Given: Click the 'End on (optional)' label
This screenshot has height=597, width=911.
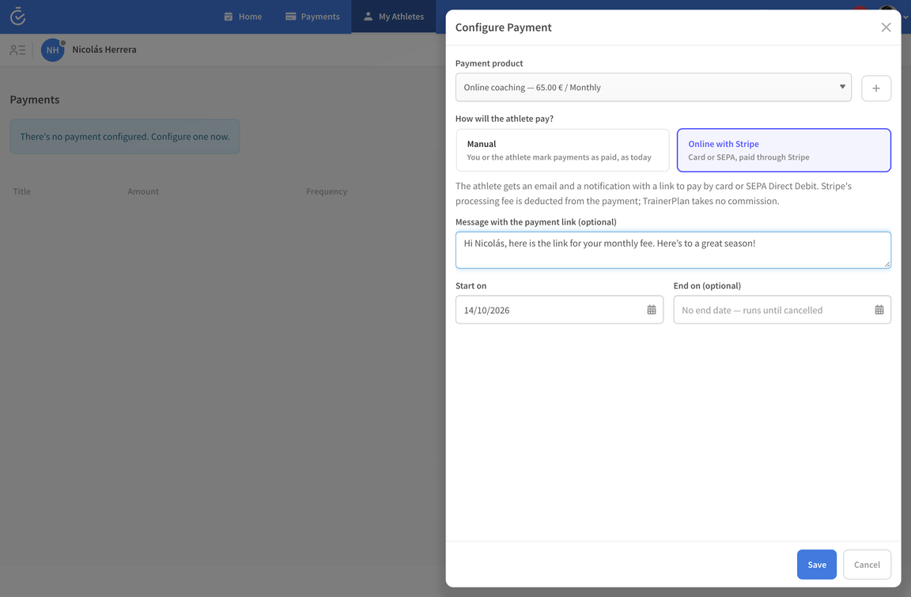Looking at the screenshot, I should (x=707, y=285).
